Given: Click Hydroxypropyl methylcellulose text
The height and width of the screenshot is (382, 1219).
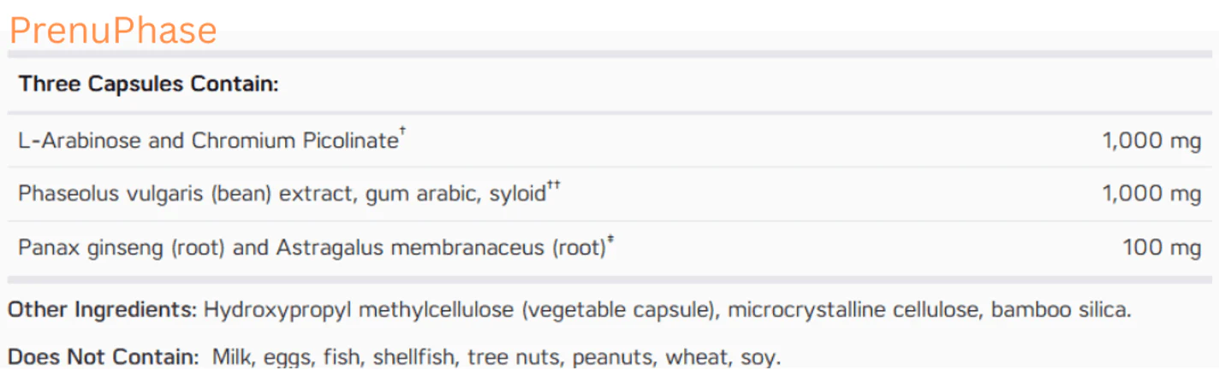Looking at the screenshot, I should (360, 309).
